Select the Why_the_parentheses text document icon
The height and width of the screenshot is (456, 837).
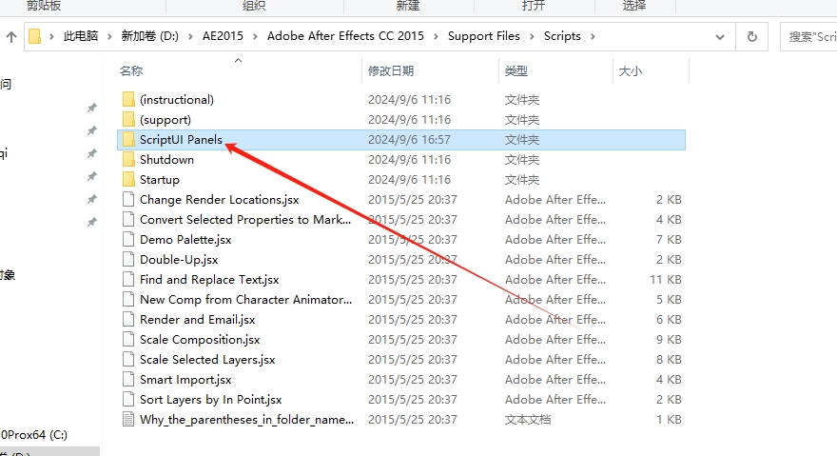pos(129,420)
